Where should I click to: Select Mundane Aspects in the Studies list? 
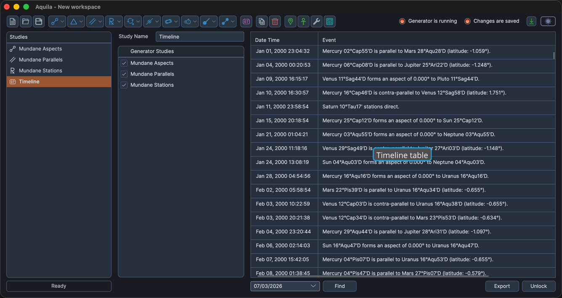59,49
